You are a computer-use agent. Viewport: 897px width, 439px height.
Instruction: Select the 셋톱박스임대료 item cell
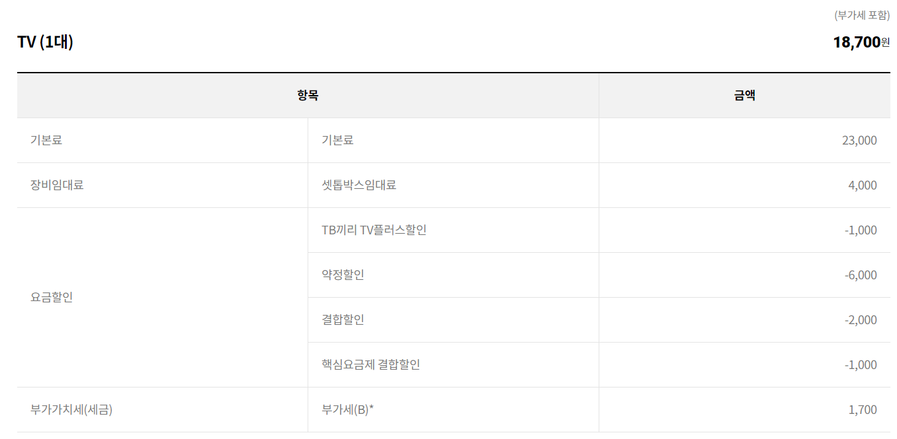point(359,186)
